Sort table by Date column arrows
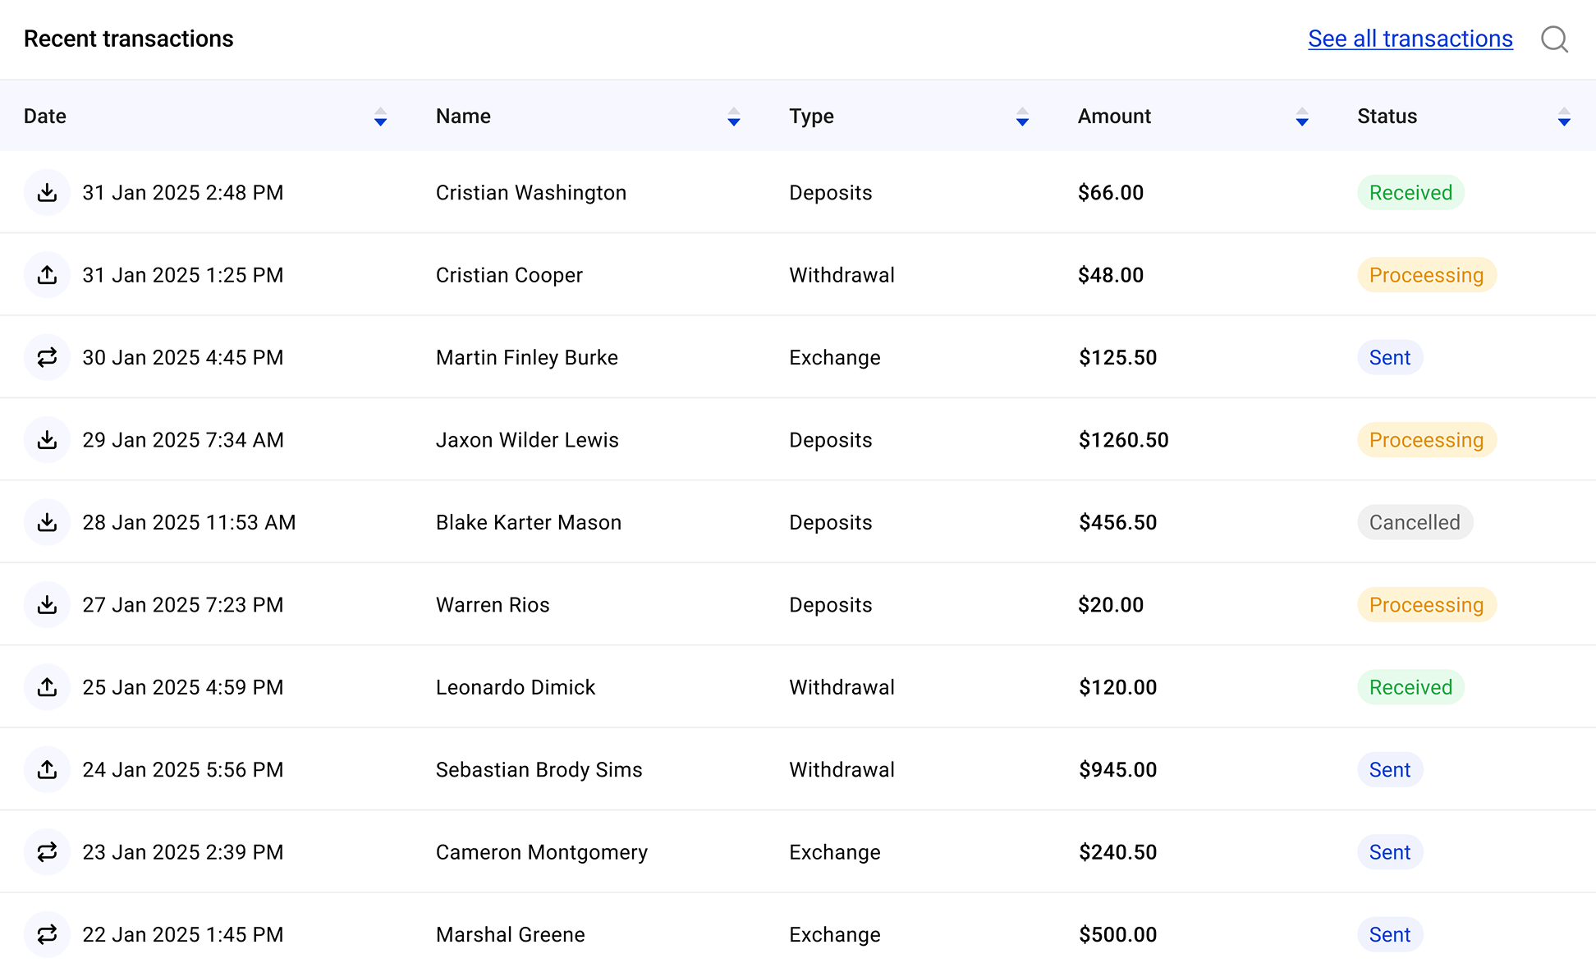Image resolution: width=1596 pixels, height=972 pixels. coord(380,117)
